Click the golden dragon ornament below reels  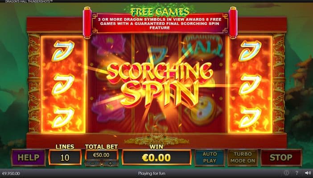[156, 140]
